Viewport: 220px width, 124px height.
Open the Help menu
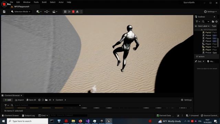click(x=69, y=2)
